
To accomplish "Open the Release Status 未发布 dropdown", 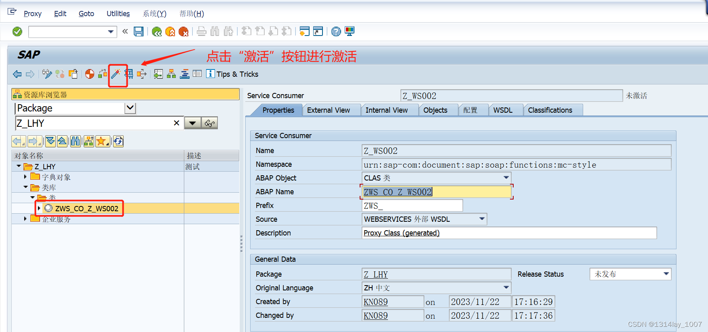I will click(666, 274).
